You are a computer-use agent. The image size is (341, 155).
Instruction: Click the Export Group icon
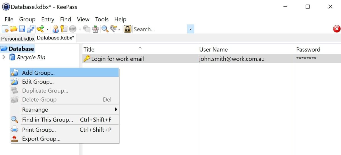click(x=14, y=139)
